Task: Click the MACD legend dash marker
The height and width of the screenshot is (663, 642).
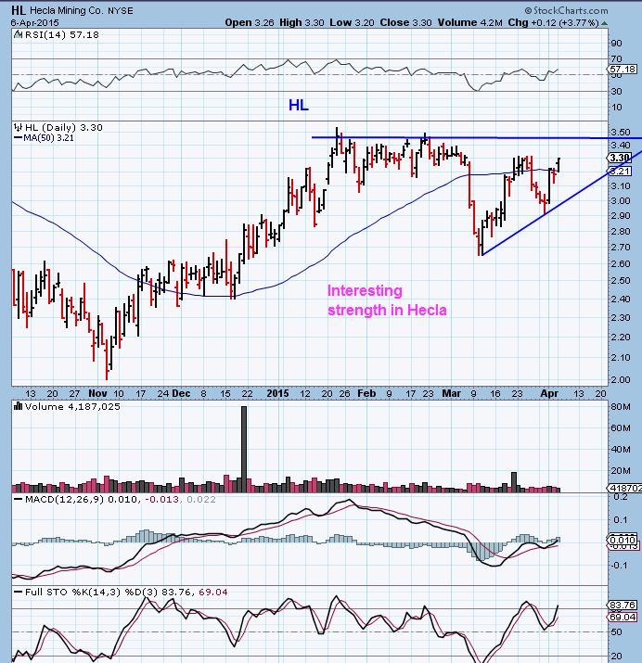Action: point(19,500)
